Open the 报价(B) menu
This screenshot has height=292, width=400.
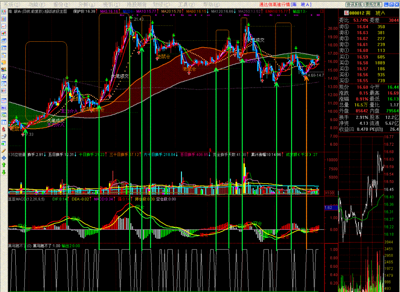62,4
